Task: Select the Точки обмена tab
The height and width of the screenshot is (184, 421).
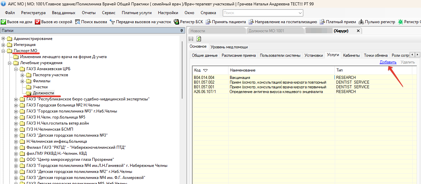Action: tap(376, 55)
